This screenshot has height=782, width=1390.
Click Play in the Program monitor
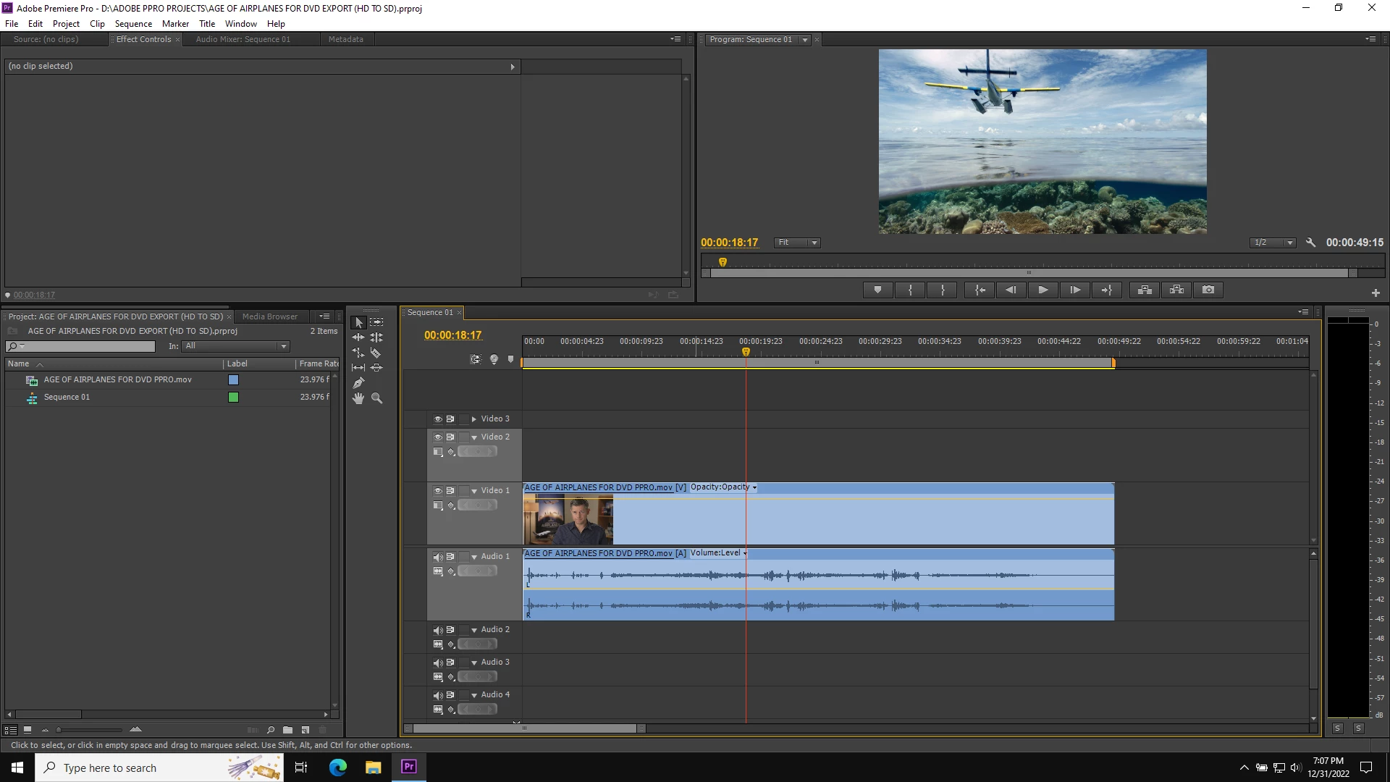tap(1042, 290)
